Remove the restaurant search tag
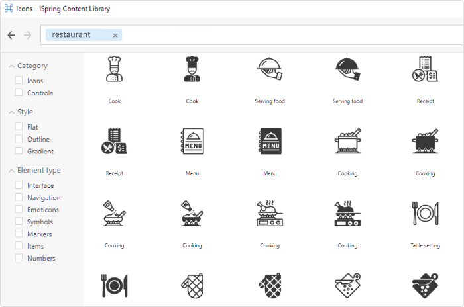 tap(115, 36)
